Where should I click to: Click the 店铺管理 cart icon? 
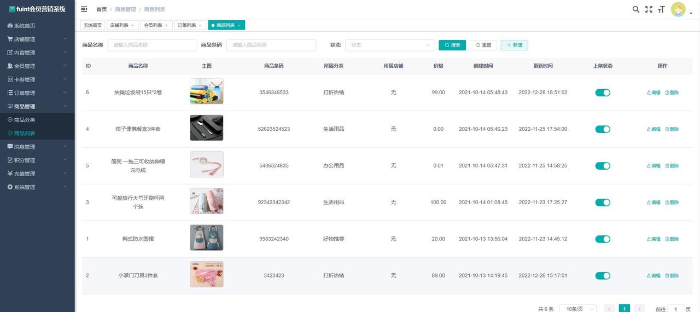(x=10, y=39)
